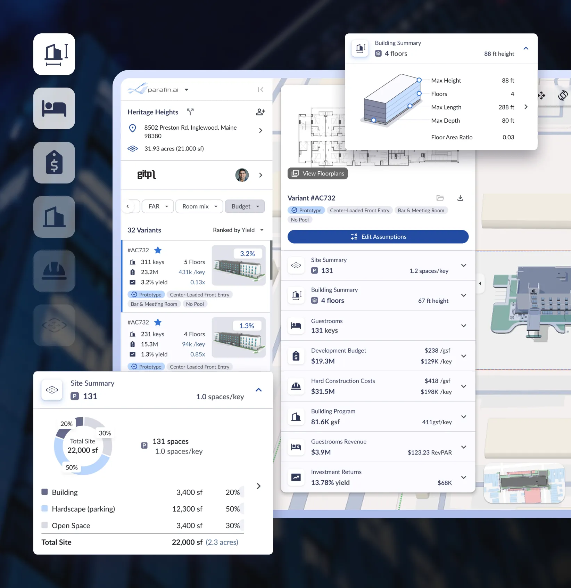571x588 pixels.
Task: Select the building measurement tool in the left sidebar
Action: [54, 54]
